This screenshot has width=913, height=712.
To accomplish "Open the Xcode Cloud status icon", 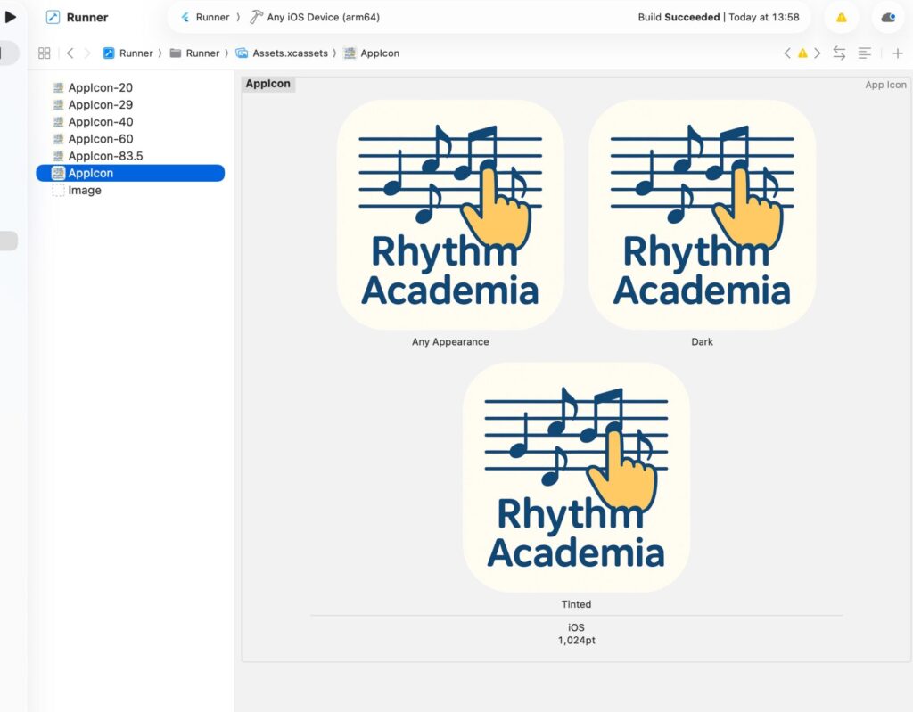I will (888, 18).
